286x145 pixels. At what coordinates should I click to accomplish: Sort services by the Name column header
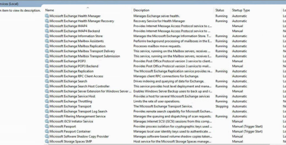point(50,10)
